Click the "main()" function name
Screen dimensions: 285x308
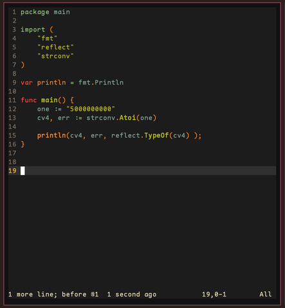click(53, 100)
